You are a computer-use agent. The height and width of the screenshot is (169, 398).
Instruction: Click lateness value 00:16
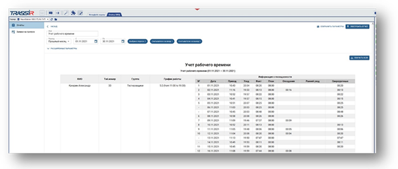click(x=288, y=90)
